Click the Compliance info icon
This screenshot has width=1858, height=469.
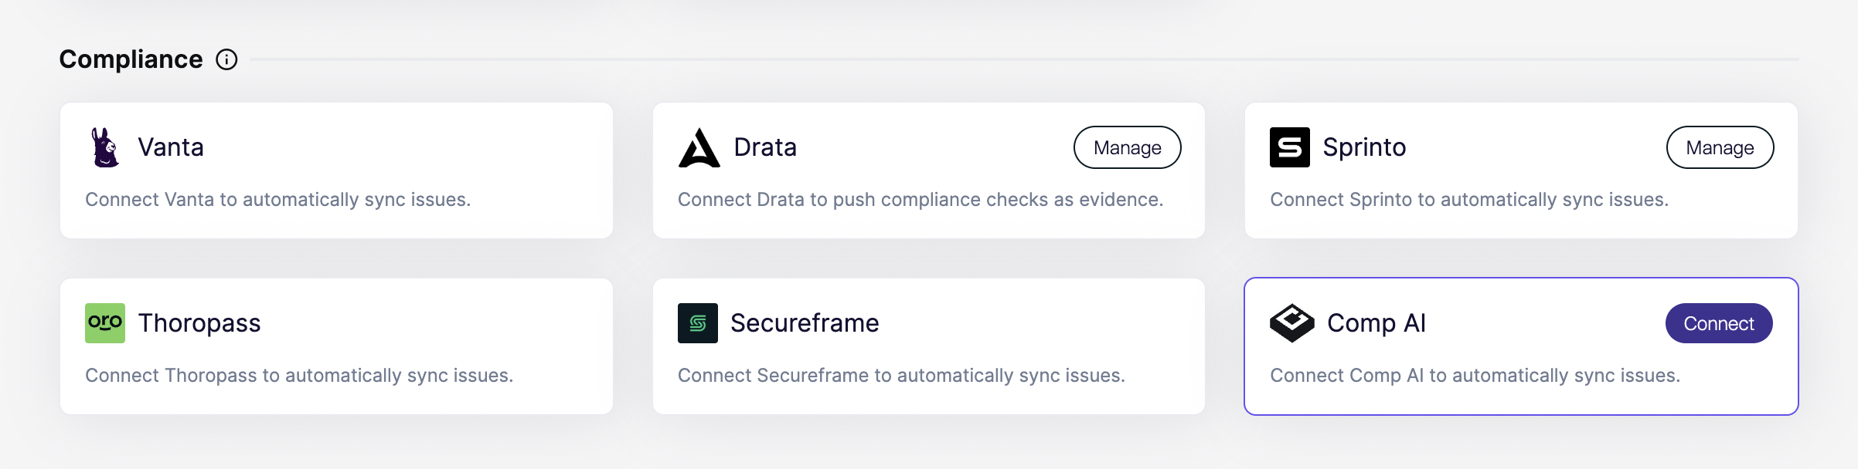coord(226,59)
